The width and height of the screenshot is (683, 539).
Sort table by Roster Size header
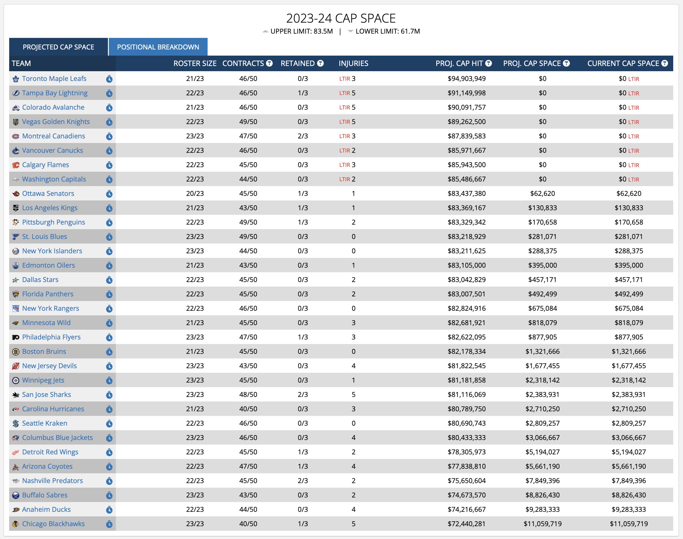click(x=195, y=64)
